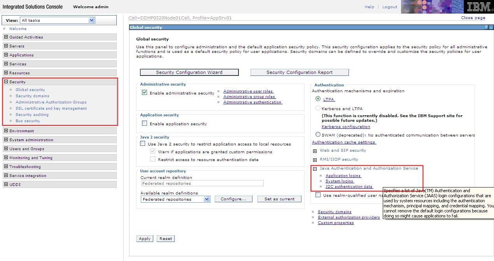This screenshot has height=261, width=494.
Task: Open Application logins link
Action: pos(343,175)
